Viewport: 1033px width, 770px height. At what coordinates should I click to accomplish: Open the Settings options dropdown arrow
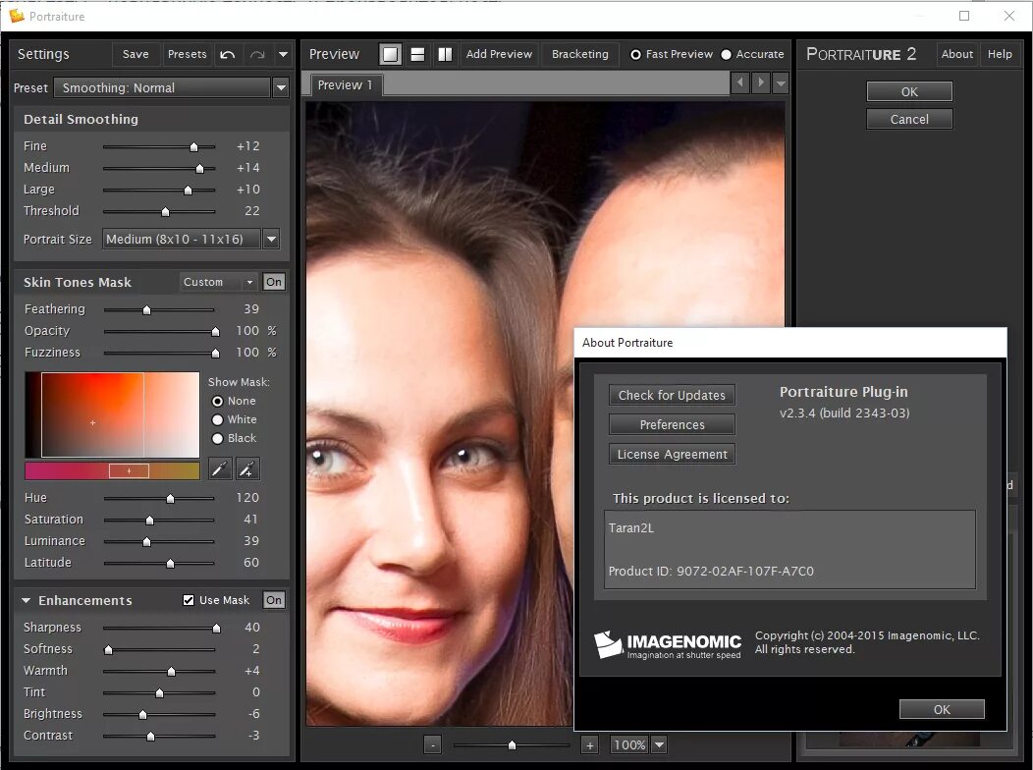click(283, 54)
